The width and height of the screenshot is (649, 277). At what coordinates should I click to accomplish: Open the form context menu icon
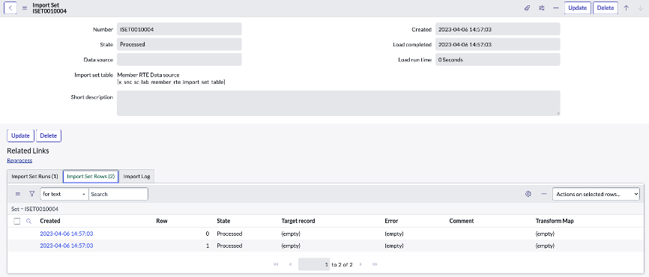point(25,7)
